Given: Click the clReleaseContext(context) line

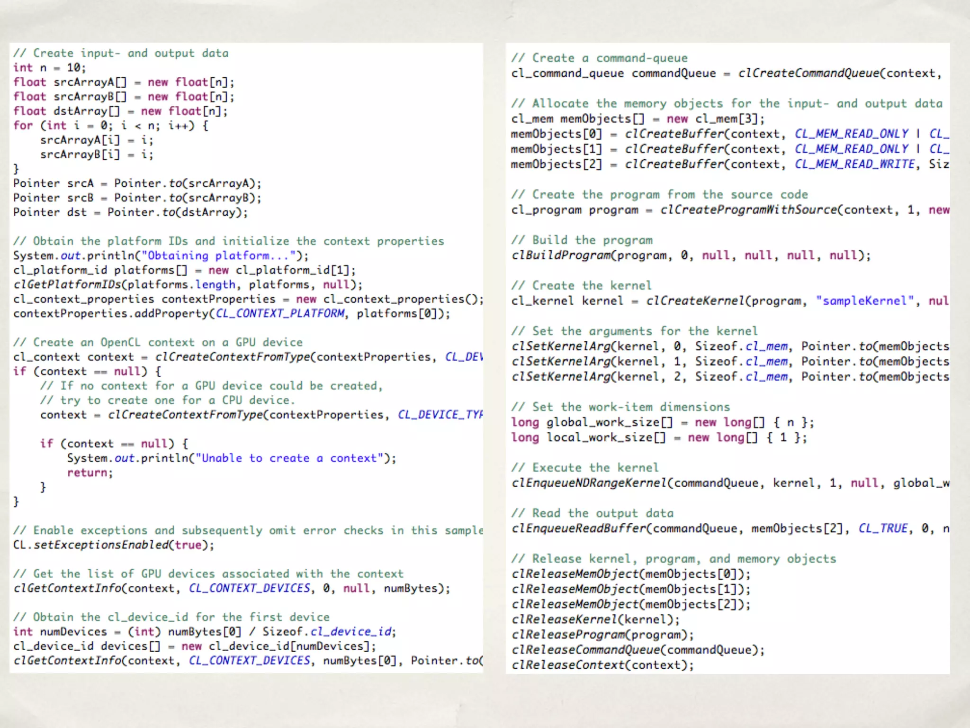Looking at the screenshot, I should [x=602, y=665].
